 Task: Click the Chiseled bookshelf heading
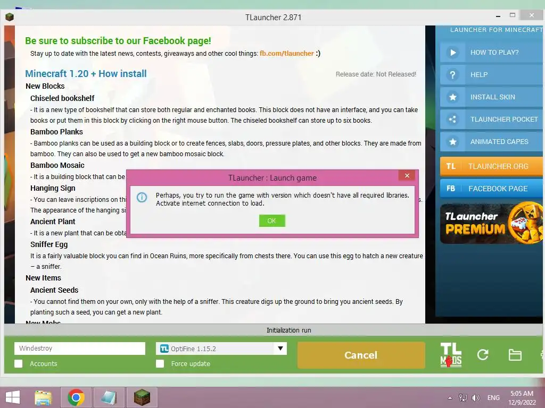coord(62,98)
